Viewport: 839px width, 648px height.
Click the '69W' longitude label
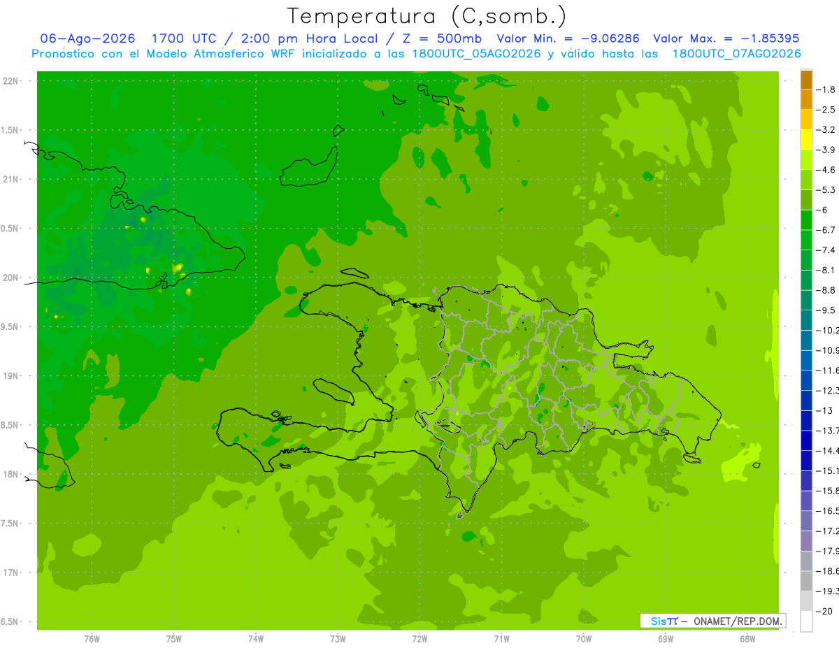(666, 639)
